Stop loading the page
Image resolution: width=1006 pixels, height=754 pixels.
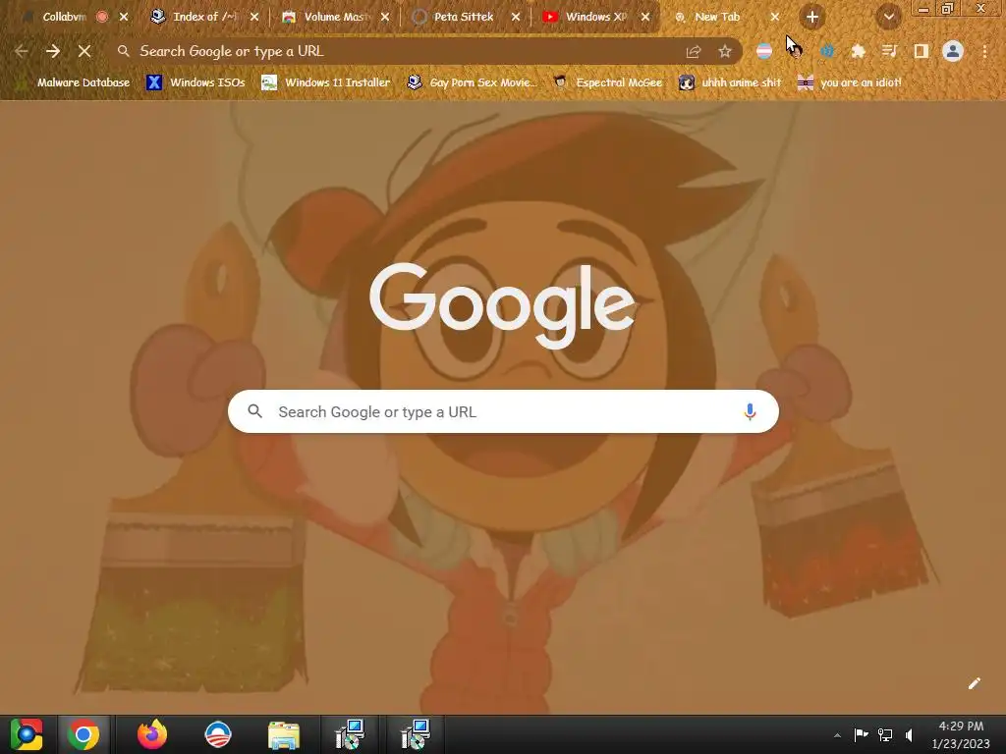pyautogui.click(x=84, y=51)
